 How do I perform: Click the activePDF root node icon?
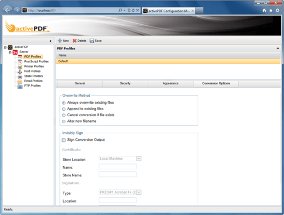point(10,47)
